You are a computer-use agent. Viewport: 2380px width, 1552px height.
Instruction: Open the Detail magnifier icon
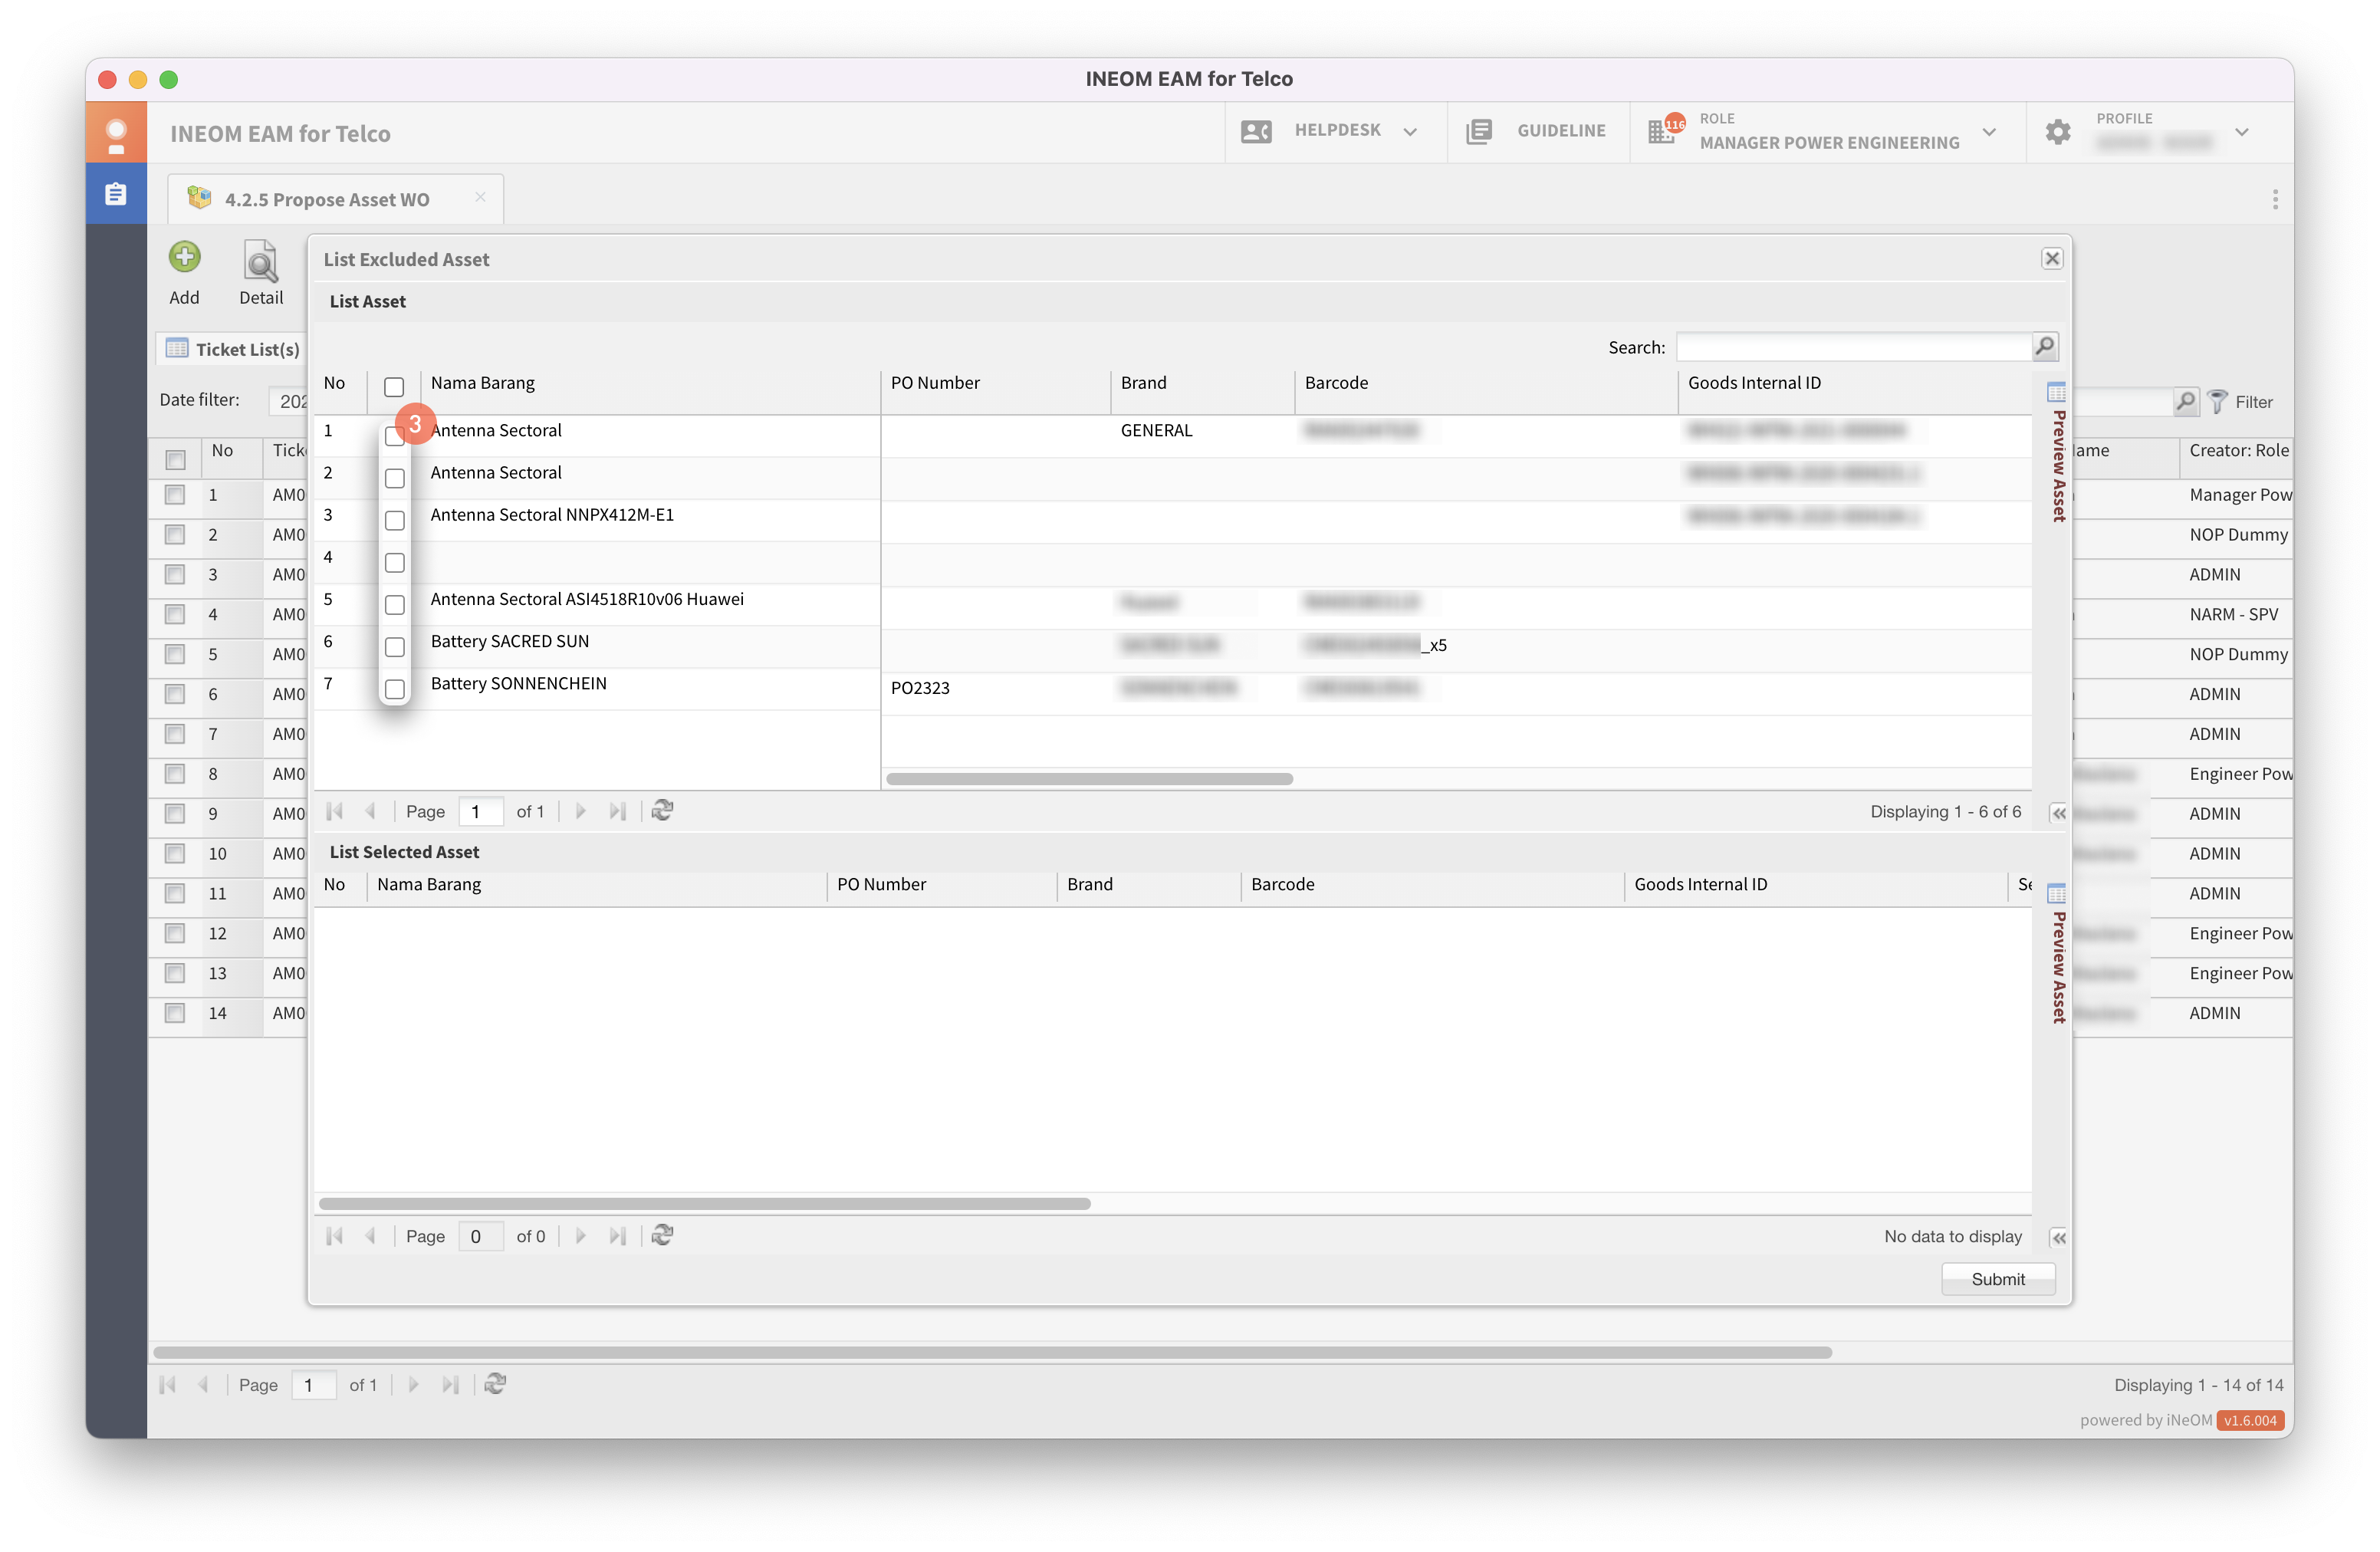tap(260, 261)
